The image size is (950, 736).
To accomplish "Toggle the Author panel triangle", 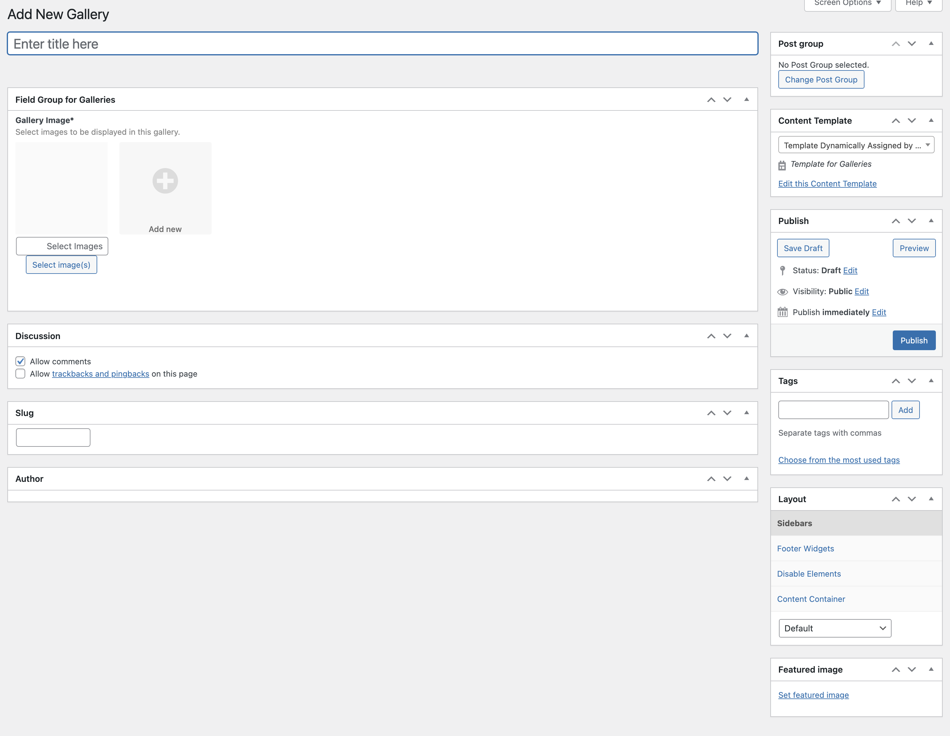I will click(x=746, y=478).
